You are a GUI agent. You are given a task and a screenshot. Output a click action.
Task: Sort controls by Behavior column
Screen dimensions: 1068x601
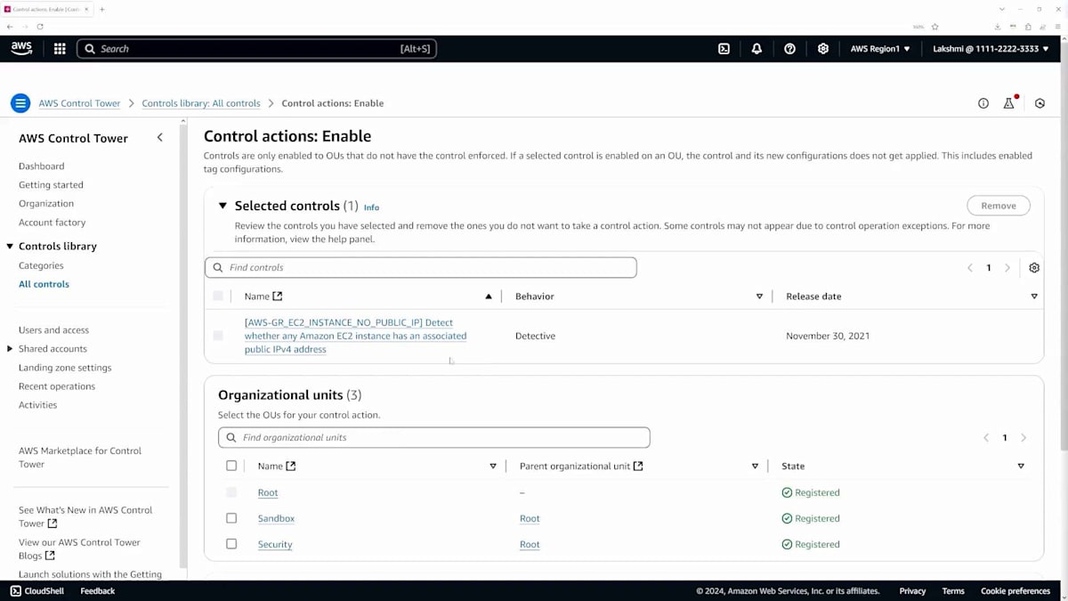pos(759,296)
